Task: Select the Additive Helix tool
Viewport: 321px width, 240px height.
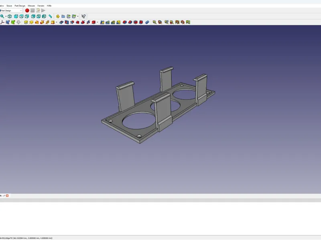Action: [47, 22]
